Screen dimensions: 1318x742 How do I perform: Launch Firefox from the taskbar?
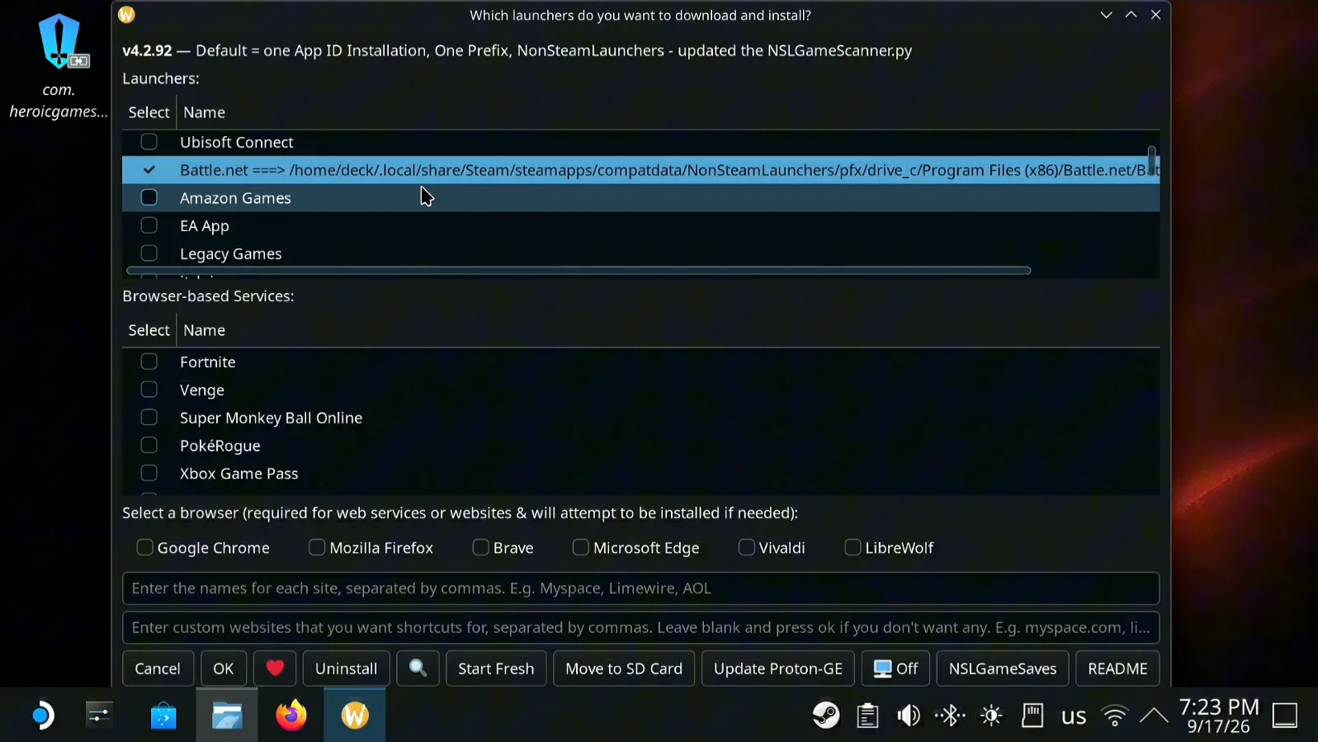[291, 715]
